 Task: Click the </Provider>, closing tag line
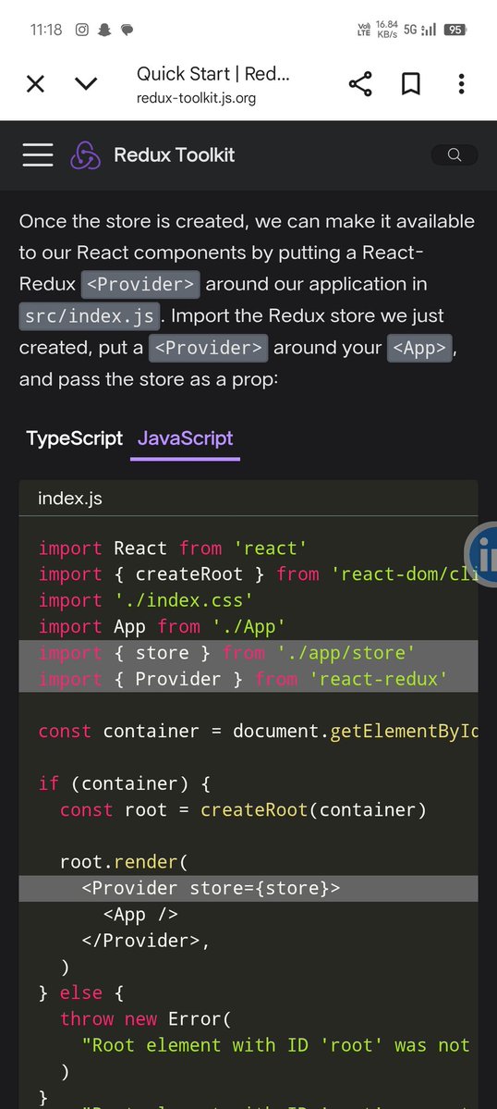(145, 941)
